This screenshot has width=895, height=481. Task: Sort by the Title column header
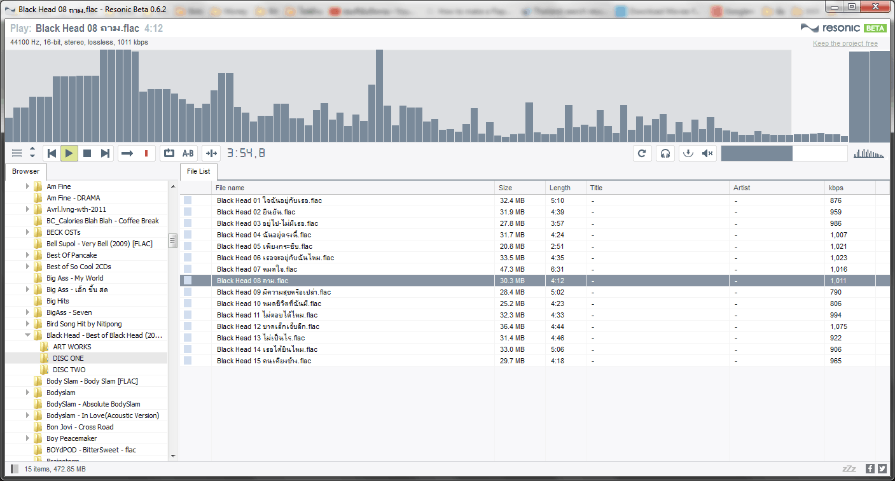point(658,188)
